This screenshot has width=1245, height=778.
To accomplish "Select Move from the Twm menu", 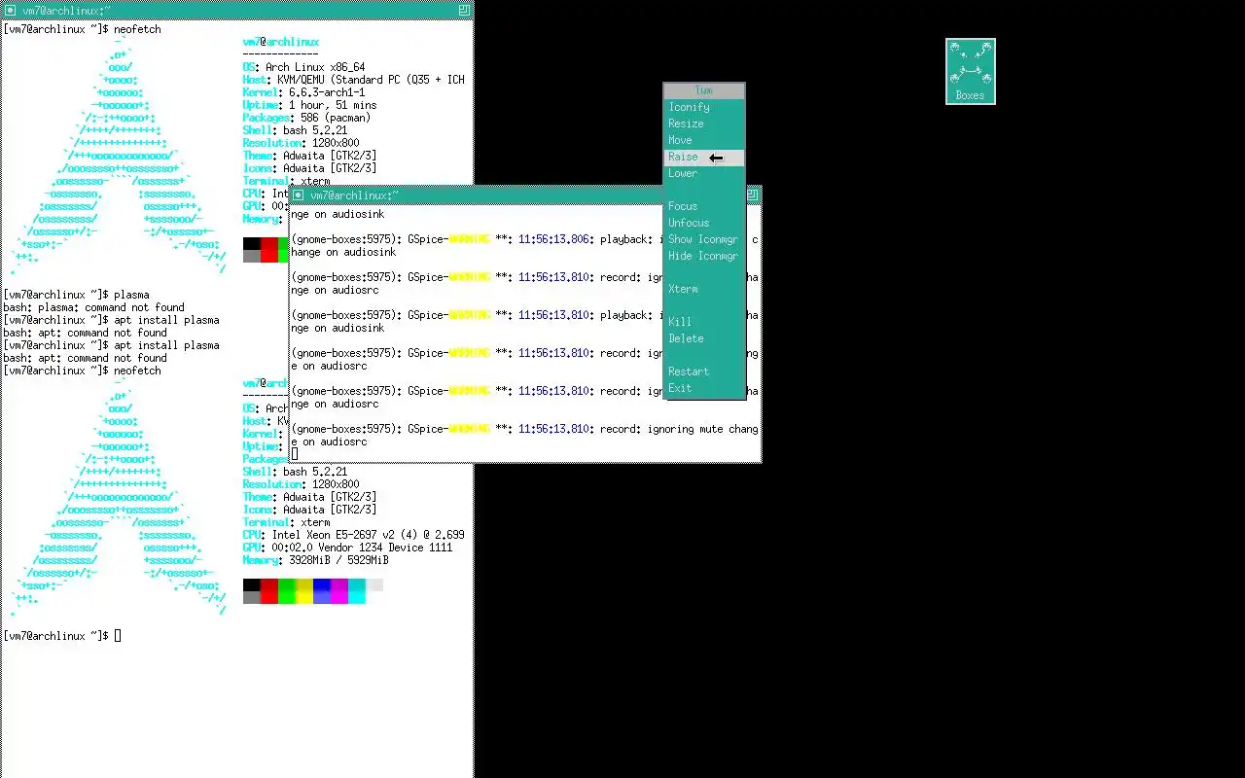I will (x=704, y=141).
